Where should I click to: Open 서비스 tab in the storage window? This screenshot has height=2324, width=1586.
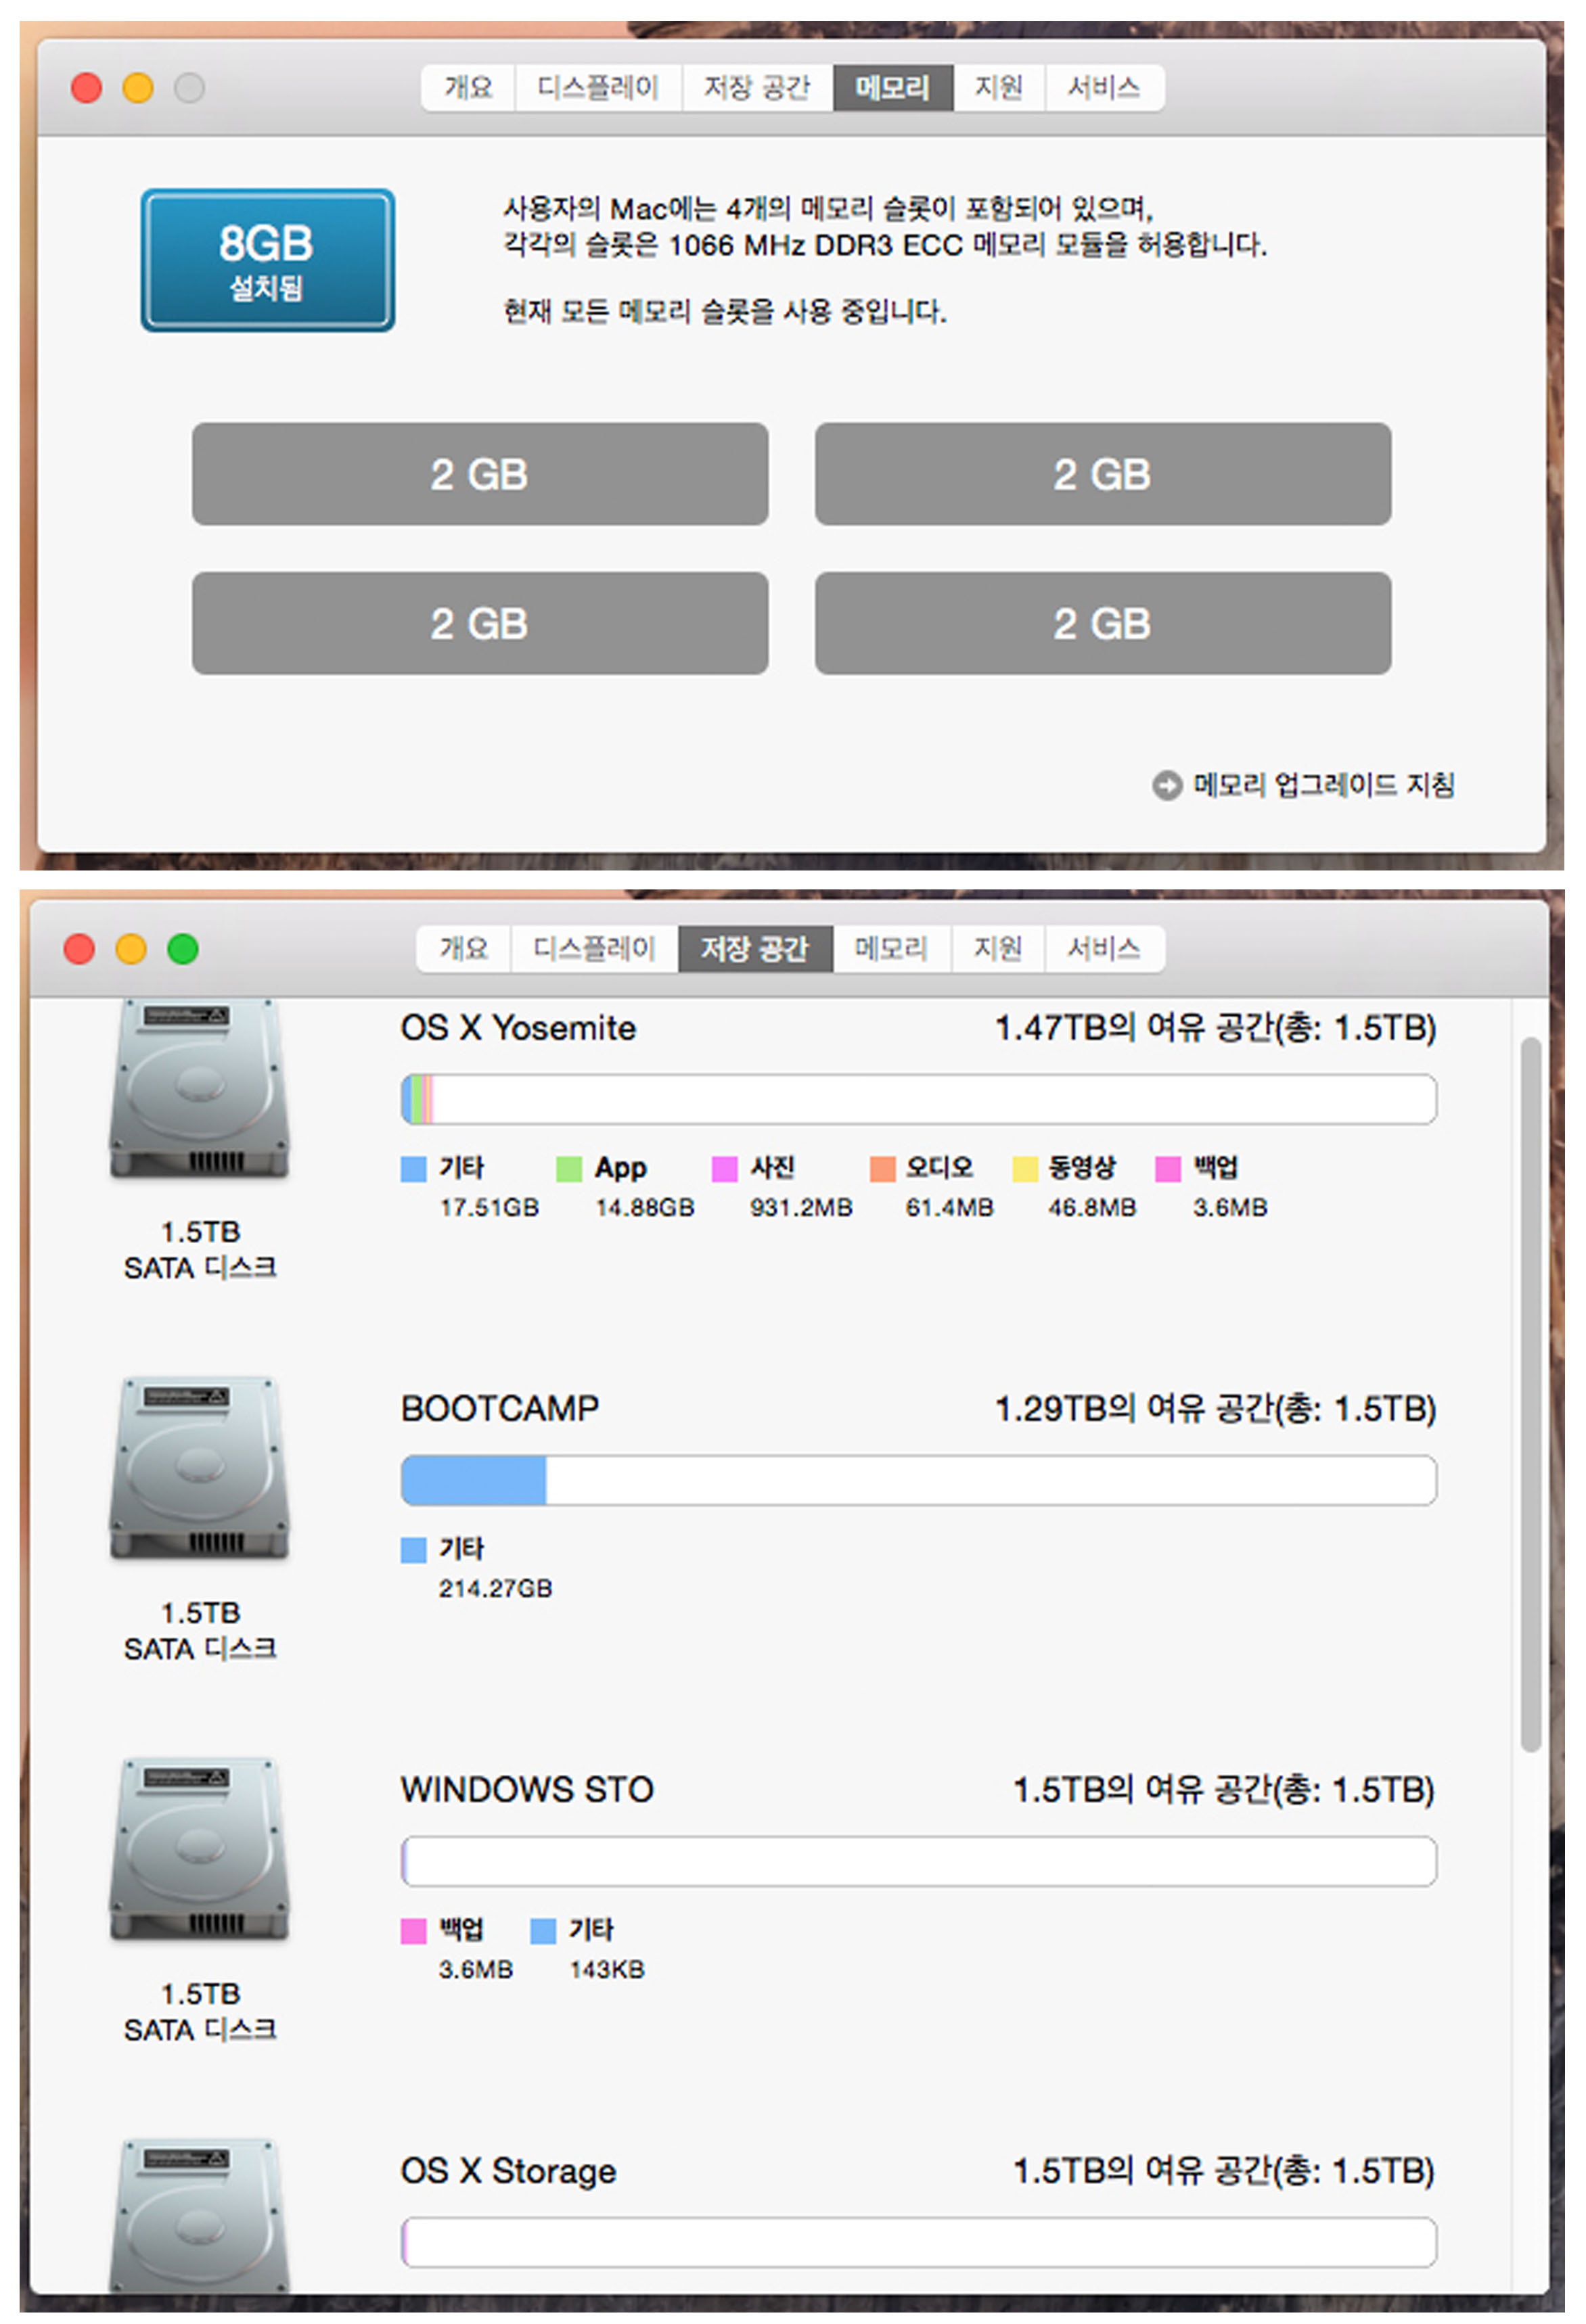point(1103,948)
